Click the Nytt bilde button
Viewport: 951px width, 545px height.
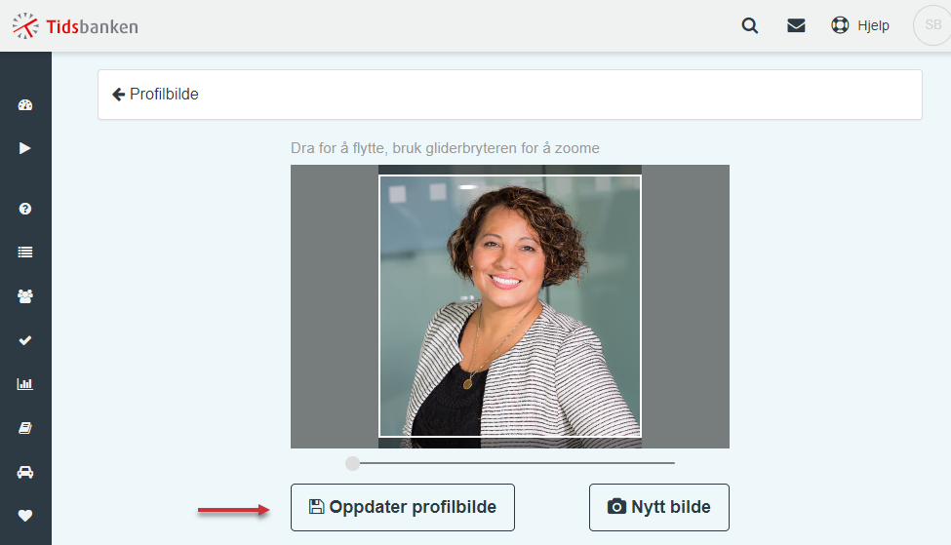pos(659,507)
